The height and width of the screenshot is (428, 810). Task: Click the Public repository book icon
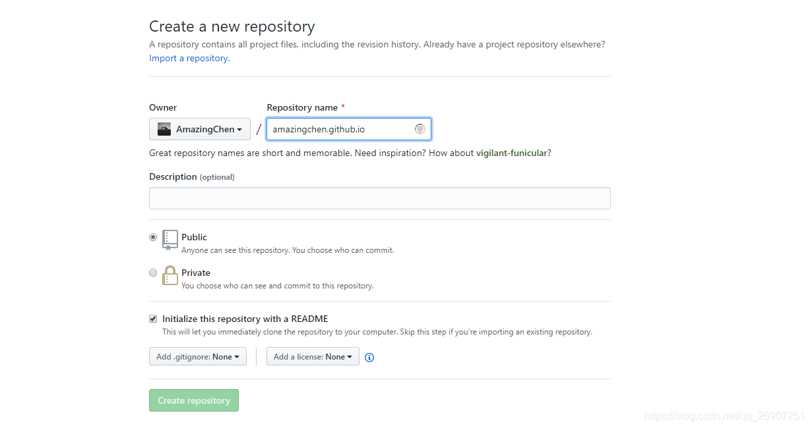coord(170,241)
